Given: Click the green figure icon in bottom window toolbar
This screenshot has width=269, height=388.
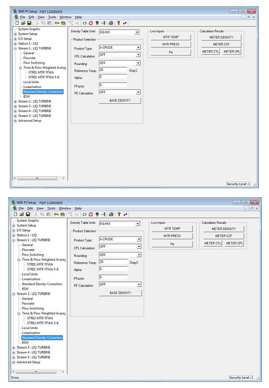Looking at the screenshot, I should (97, 214).
